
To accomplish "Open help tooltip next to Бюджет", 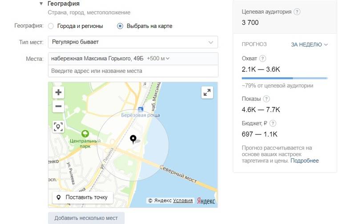I will (273, 123).
